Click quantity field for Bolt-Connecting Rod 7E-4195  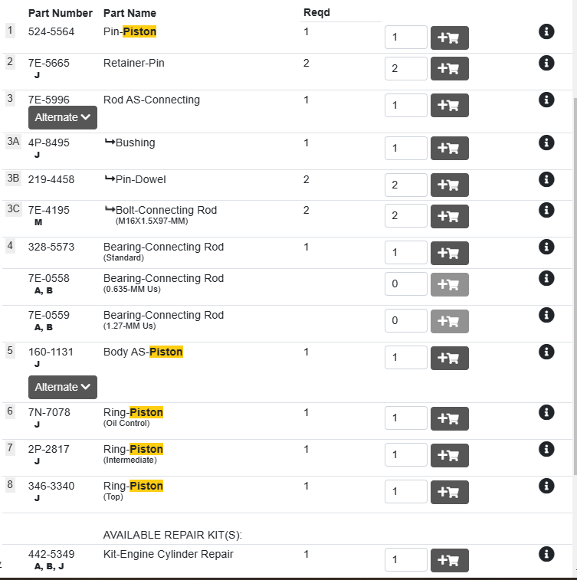(x=405, y=216)
